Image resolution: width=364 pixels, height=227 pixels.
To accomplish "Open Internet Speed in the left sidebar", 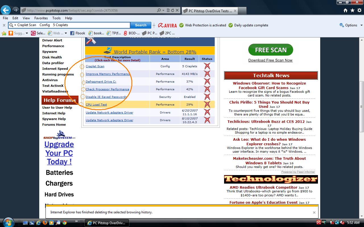I will pos(55,69).
